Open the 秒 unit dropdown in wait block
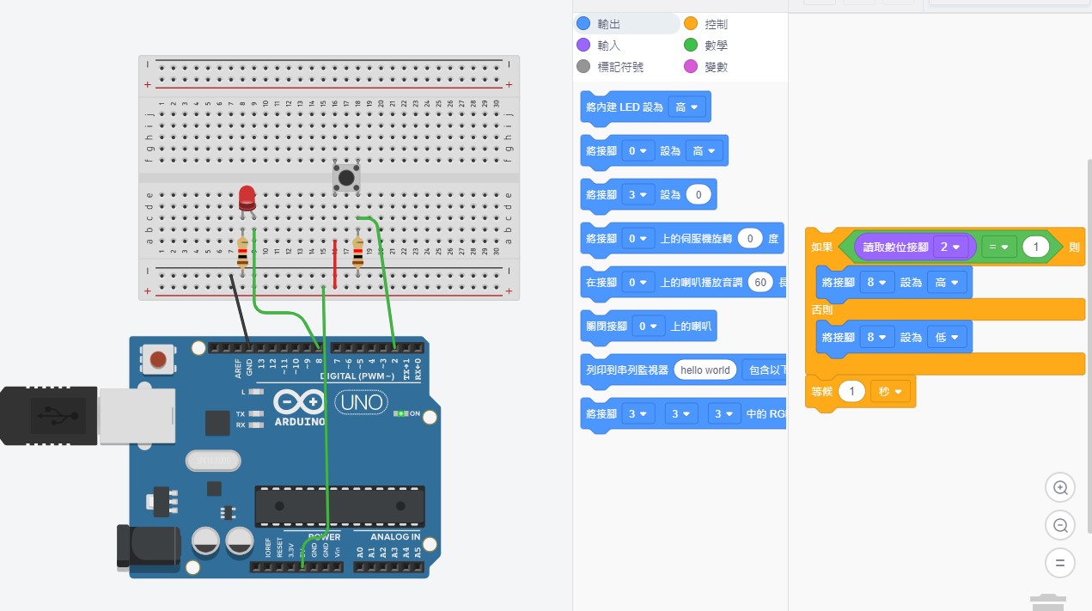The width and height of the screenshot is (1092, 611). pyautogui.click(x=890, y=392)
